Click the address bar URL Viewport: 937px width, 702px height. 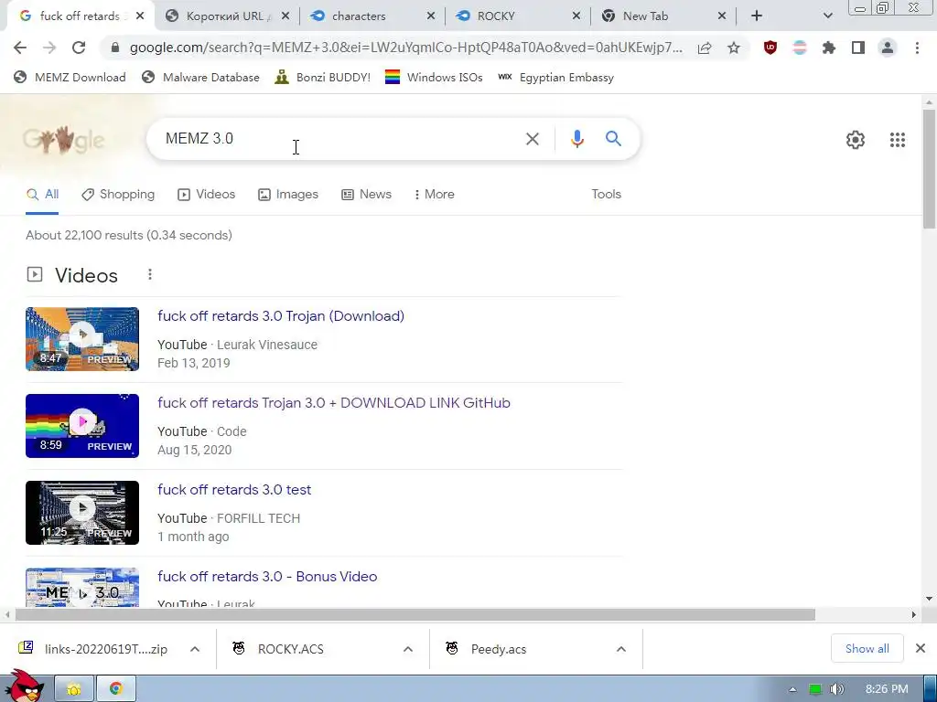(405, 48)
